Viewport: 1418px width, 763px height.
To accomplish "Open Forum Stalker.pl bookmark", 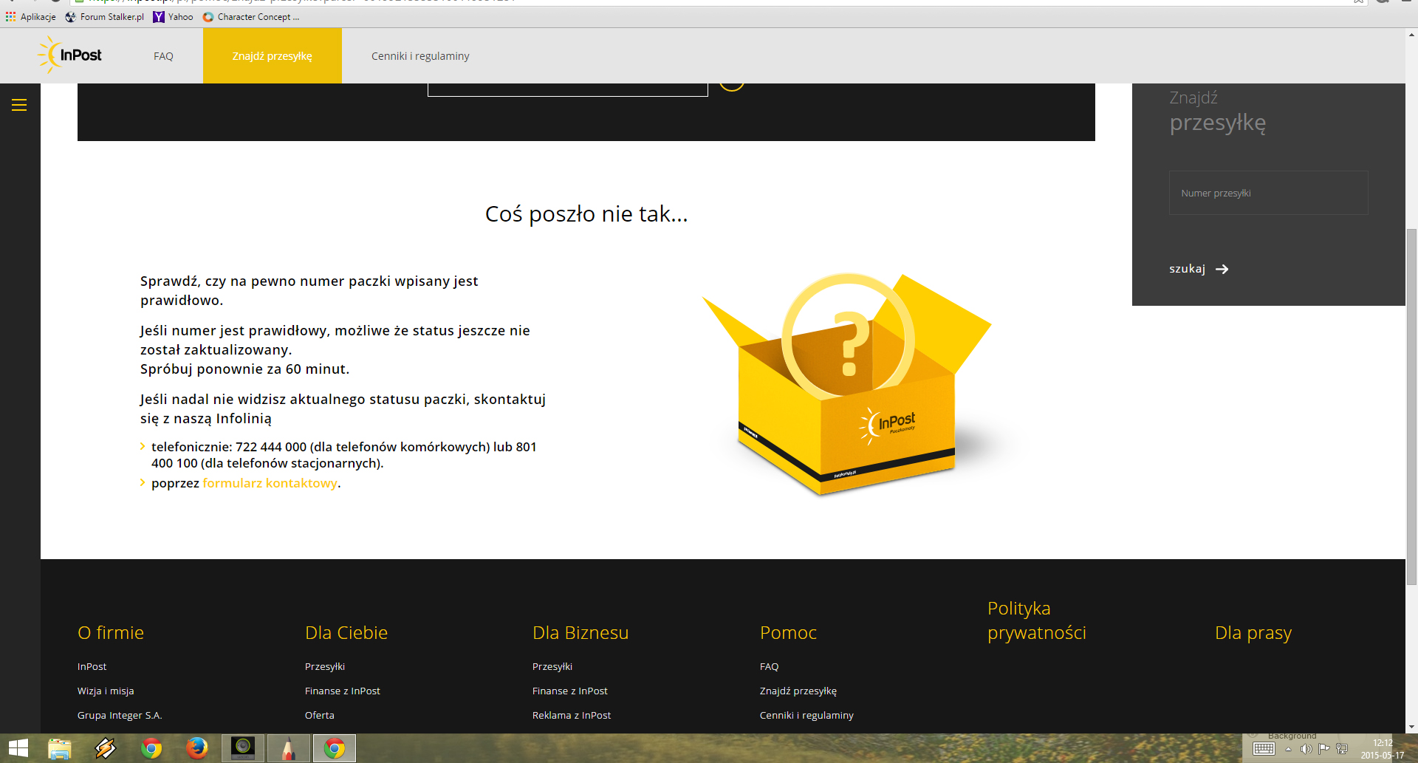I will click(x=104, y=17).
